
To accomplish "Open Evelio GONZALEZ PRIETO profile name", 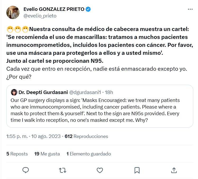I will pyautogui.click(x=54, y=9).
